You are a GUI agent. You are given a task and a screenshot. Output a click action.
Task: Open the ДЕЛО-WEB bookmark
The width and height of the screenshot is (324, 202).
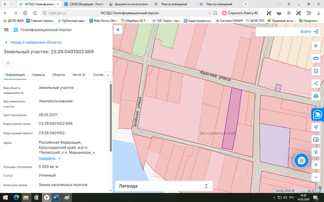tap(14, 21)
